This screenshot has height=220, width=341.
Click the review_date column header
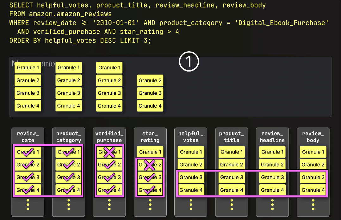(x=28, y=137)
